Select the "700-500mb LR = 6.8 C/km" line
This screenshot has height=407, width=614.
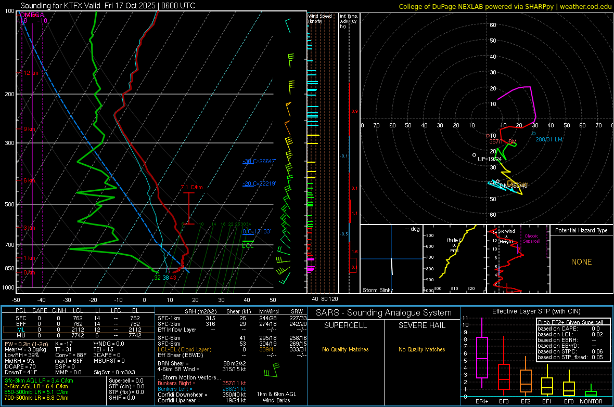[x=36, y=398]
